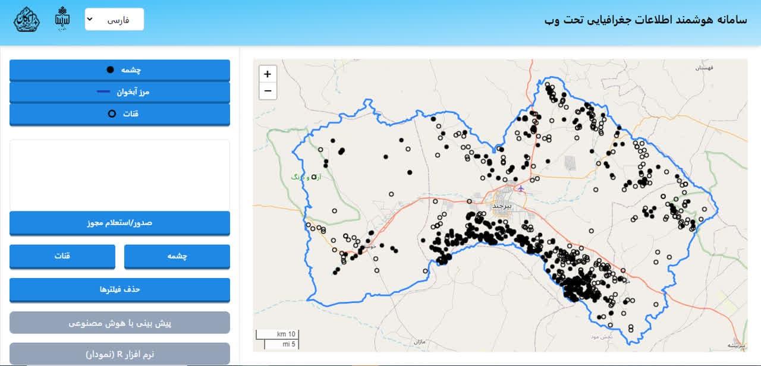
Task: Click the black dot symbol in the چشمه legend
Action: (x=110, y=70)
